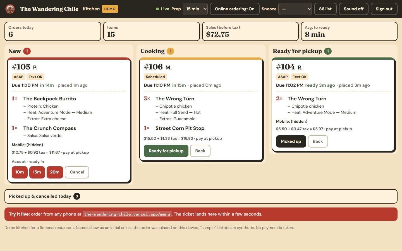Click the Cooking column count badge
This screenshot has height=251, width=402.
[x=170, y=51]
